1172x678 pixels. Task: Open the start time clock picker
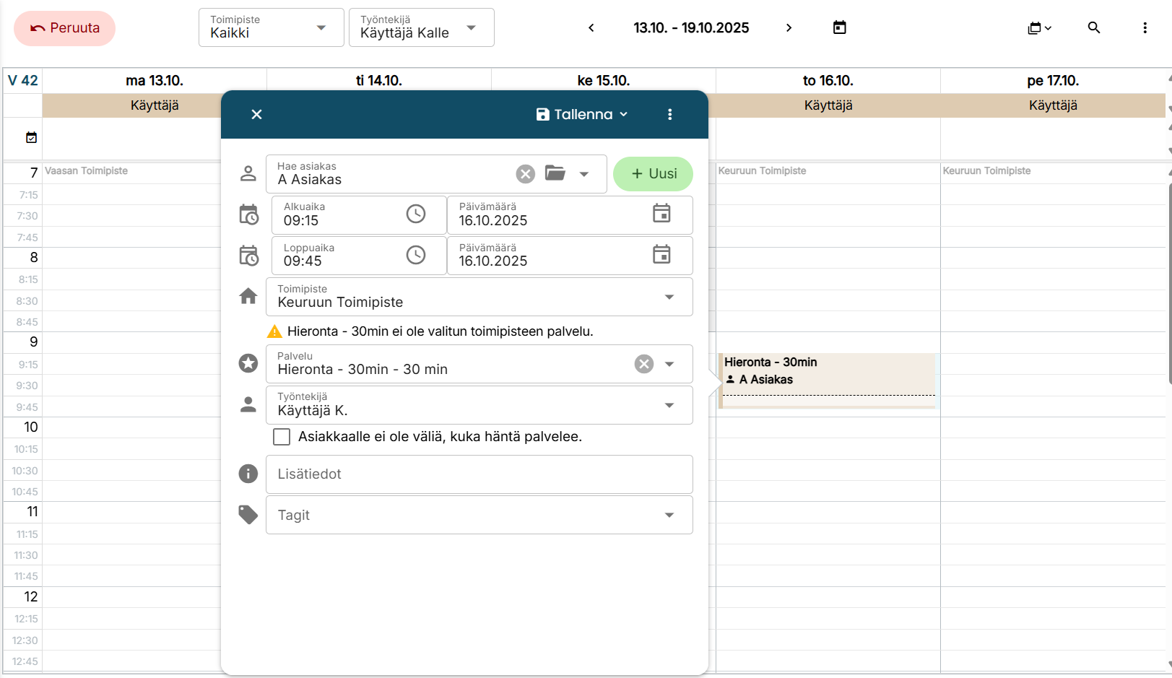coord(416,214)
